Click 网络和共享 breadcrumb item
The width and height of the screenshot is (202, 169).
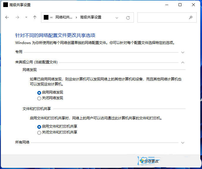(64, 18)
